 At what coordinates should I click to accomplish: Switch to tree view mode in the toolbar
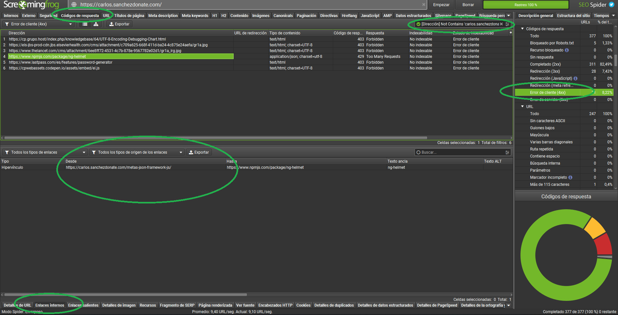pyautogui.click(x=96, y=24)
